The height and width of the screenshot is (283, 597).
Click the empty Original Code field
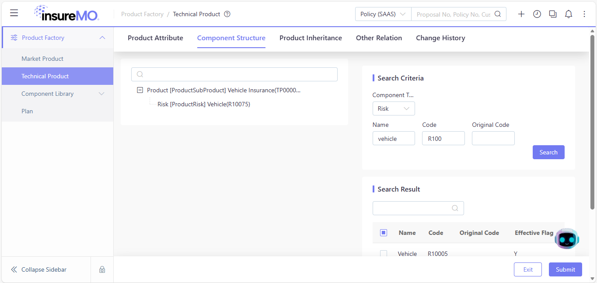point(493,138)
